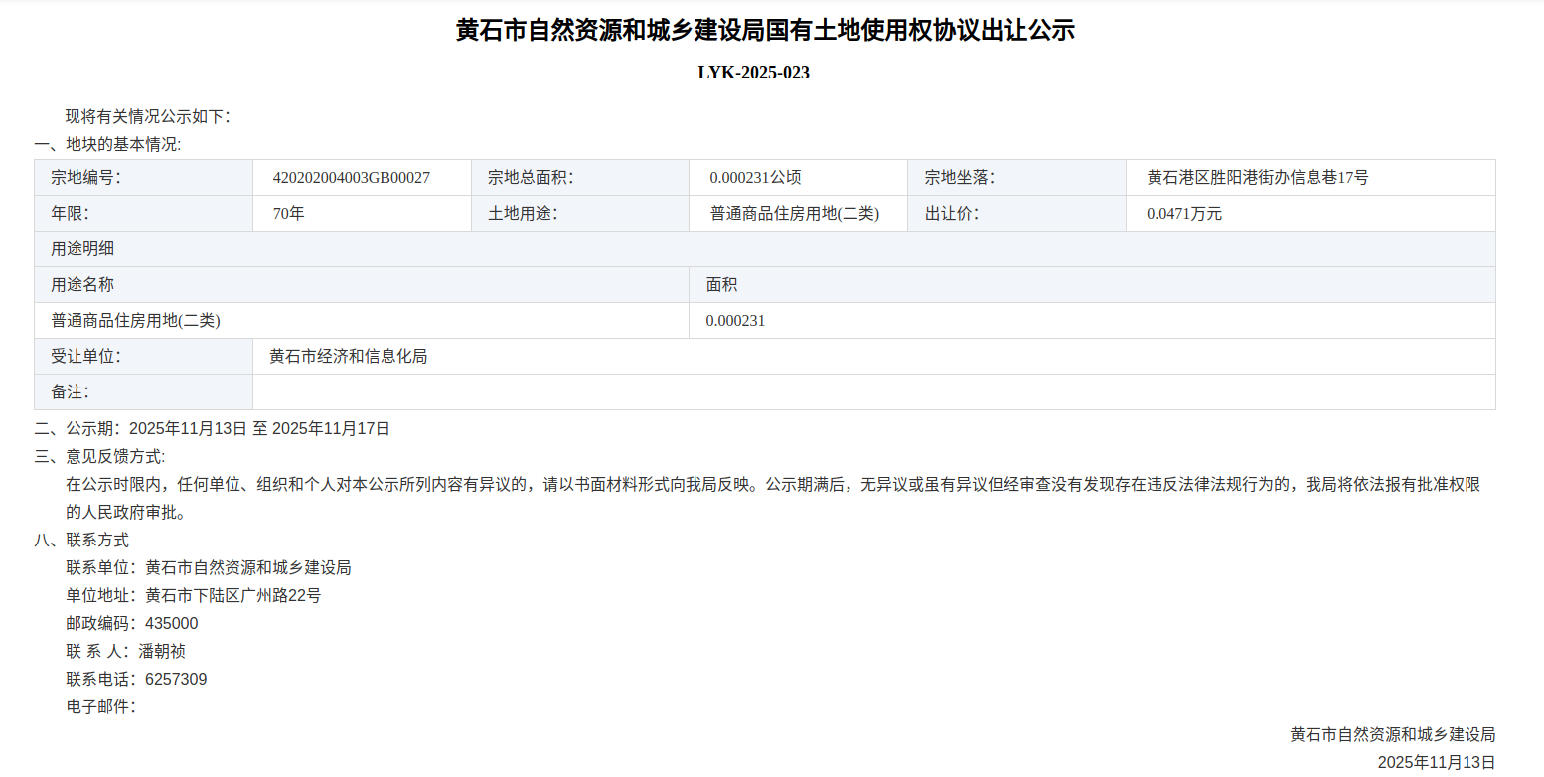The height and width of the screenshot is (777, 1544).
Task: Click the 宗地总面积 value 0.000231公顷
Action: click(755, 178)
